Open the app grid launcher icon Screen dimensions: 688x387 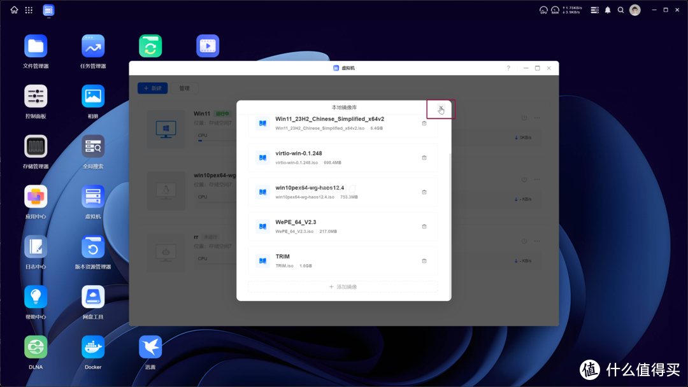tap(29, 10)
